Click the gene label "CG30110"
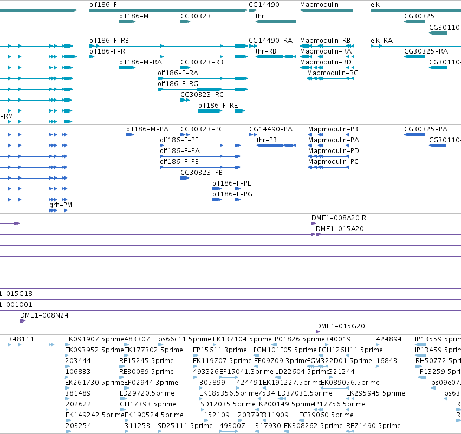 point(444,27)
